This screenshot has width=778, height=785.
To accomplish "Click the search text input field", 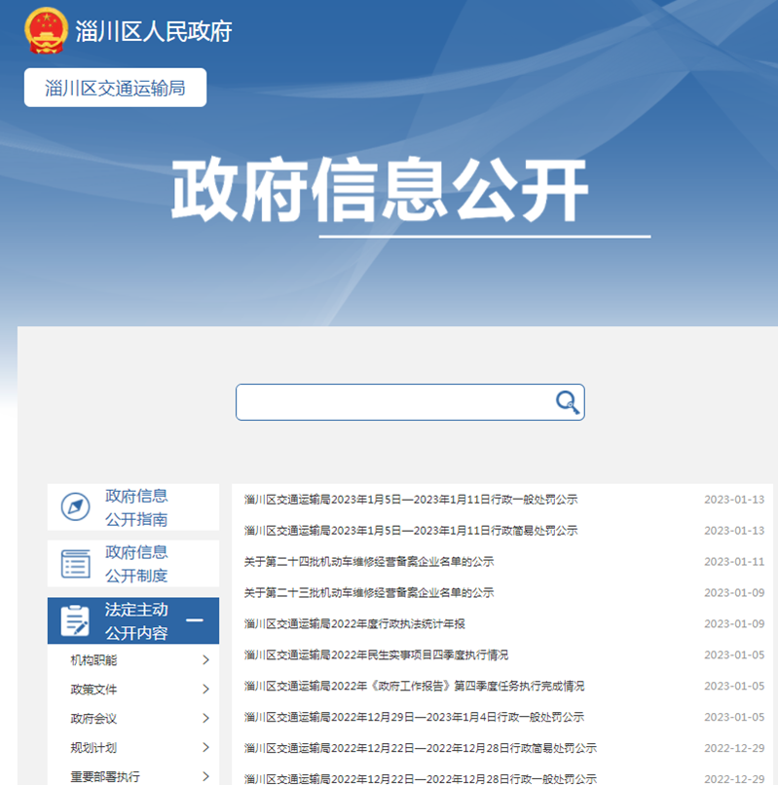I will pyautogui.click(x=394, y=401).
